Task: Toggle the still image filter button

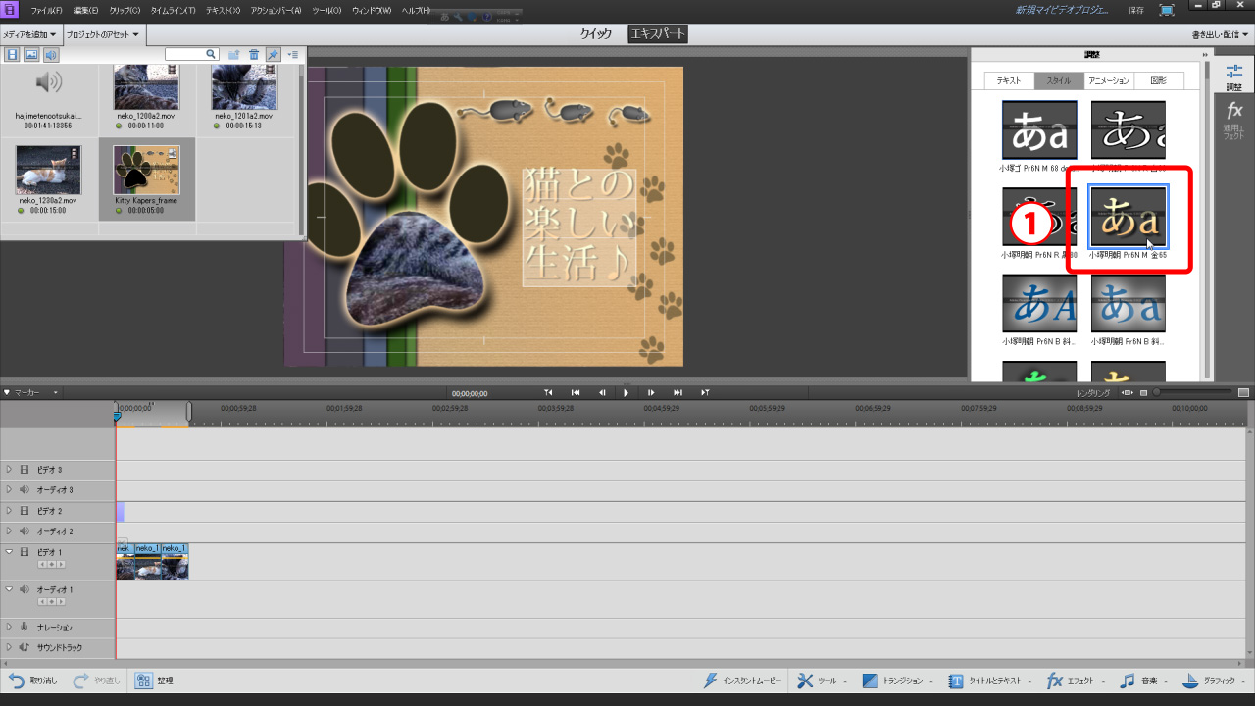Action: pos(31,55)
